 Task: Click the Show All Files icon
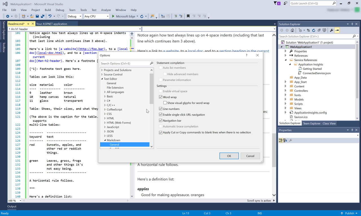click(x=324, y=30)
